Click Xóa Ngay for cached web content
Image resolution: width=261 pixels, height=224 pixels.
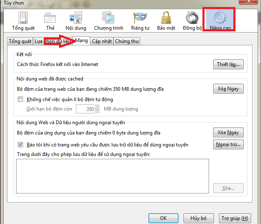228,89
